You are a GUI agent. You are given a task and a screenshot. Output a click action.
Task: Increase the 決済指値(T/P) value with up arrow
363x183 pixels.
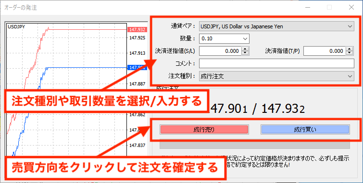tap(350, 49)
